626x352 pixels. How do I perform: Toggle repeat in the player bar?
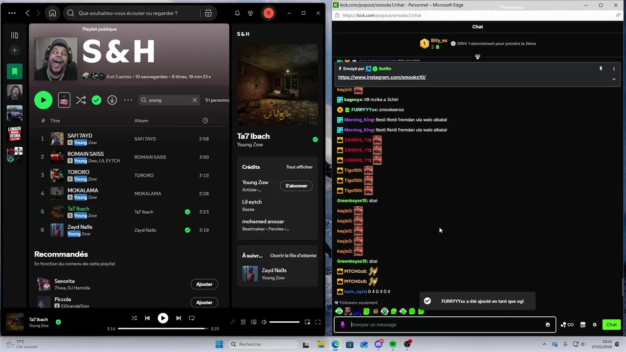[x=192, y=318]
